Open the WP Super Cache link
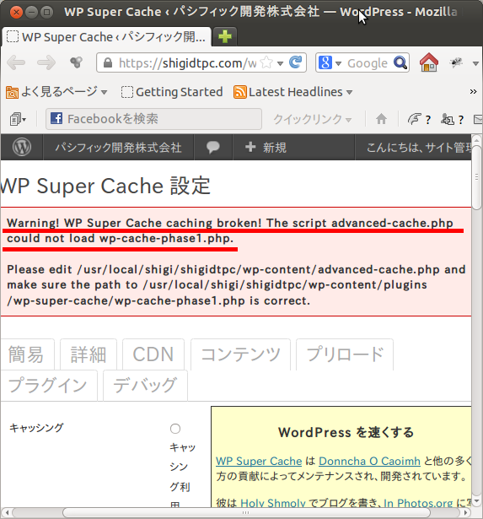483x519 pixels. [259, 461]
